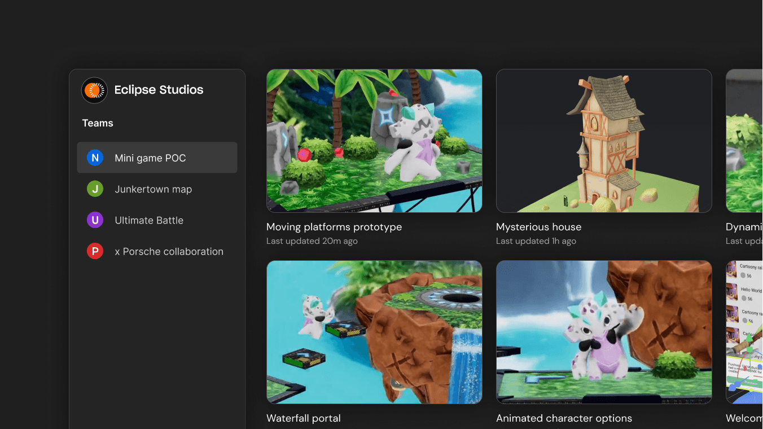Click the blue N badge next to Mini game POC
Screen dimensions: 763x429
click(95, 157)
